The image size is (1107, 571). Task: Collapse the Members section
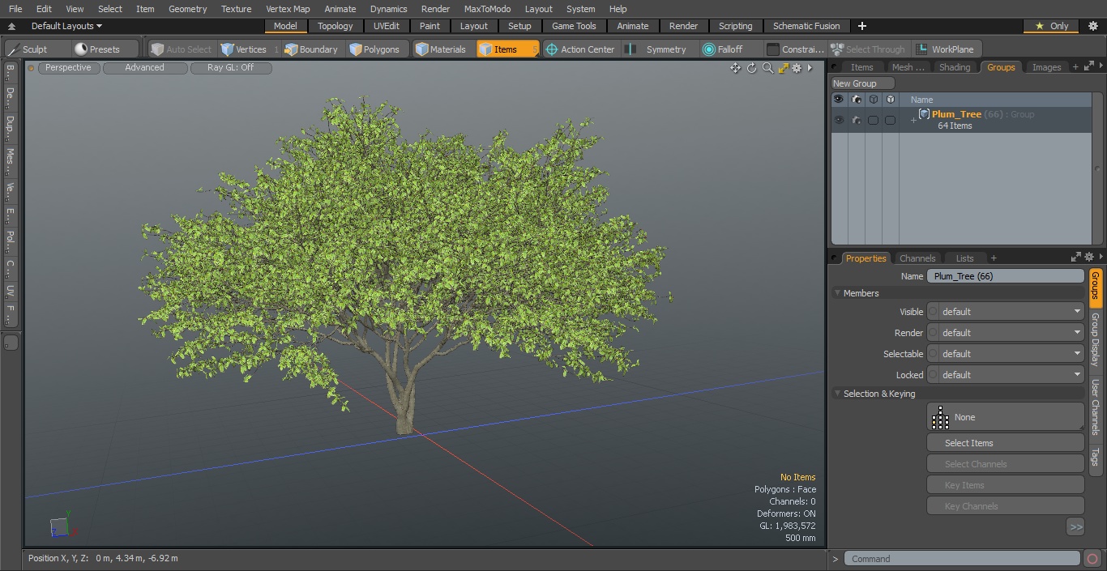click(837, 293)
